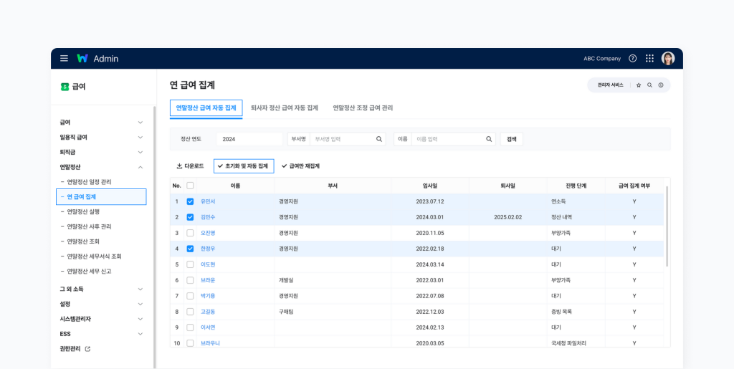This screenshot has width=734, height=369.
Task: Click the 관리자 서비스 button
Action: pos(610,85)
